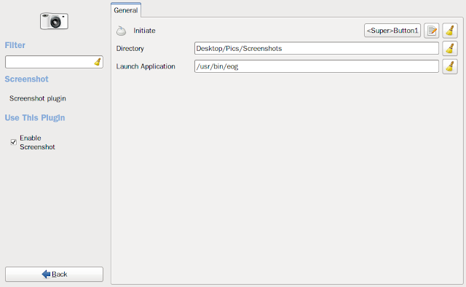
Task: Focus the Filter text field
Action: click(54, 62)
